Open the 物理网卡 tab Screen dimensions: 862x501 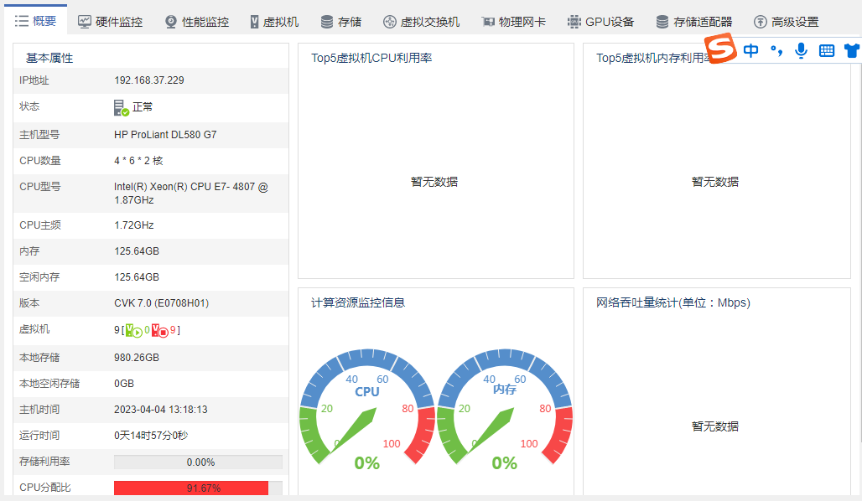pyautogui.click(x=513, y=22)
